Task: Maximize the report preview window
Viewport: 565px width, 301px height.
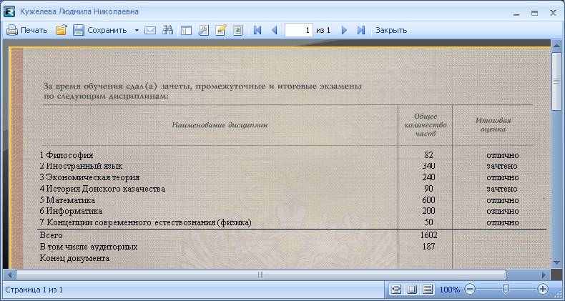Action: pos(535,13)
